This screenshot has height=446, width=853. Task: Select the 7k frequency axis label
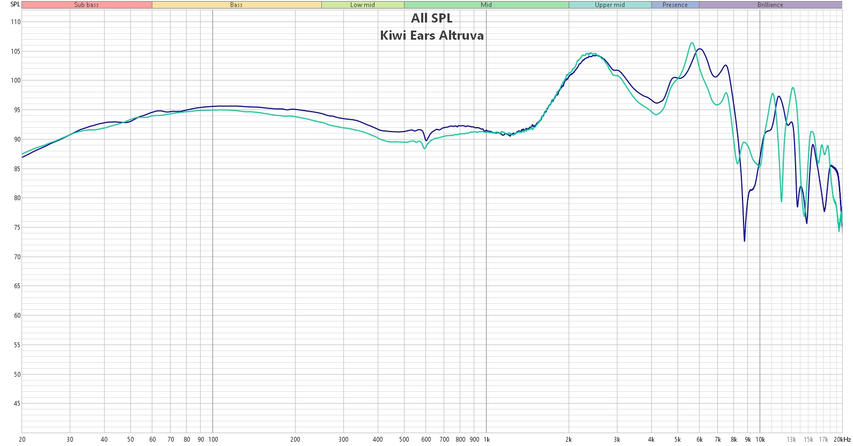718,440
